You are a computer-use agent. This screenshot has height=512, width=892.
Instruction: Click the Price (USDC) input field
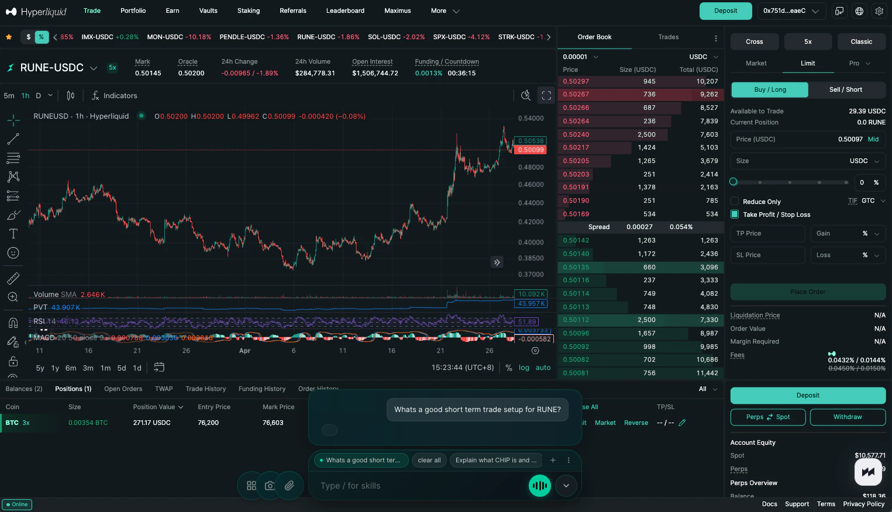807,139
